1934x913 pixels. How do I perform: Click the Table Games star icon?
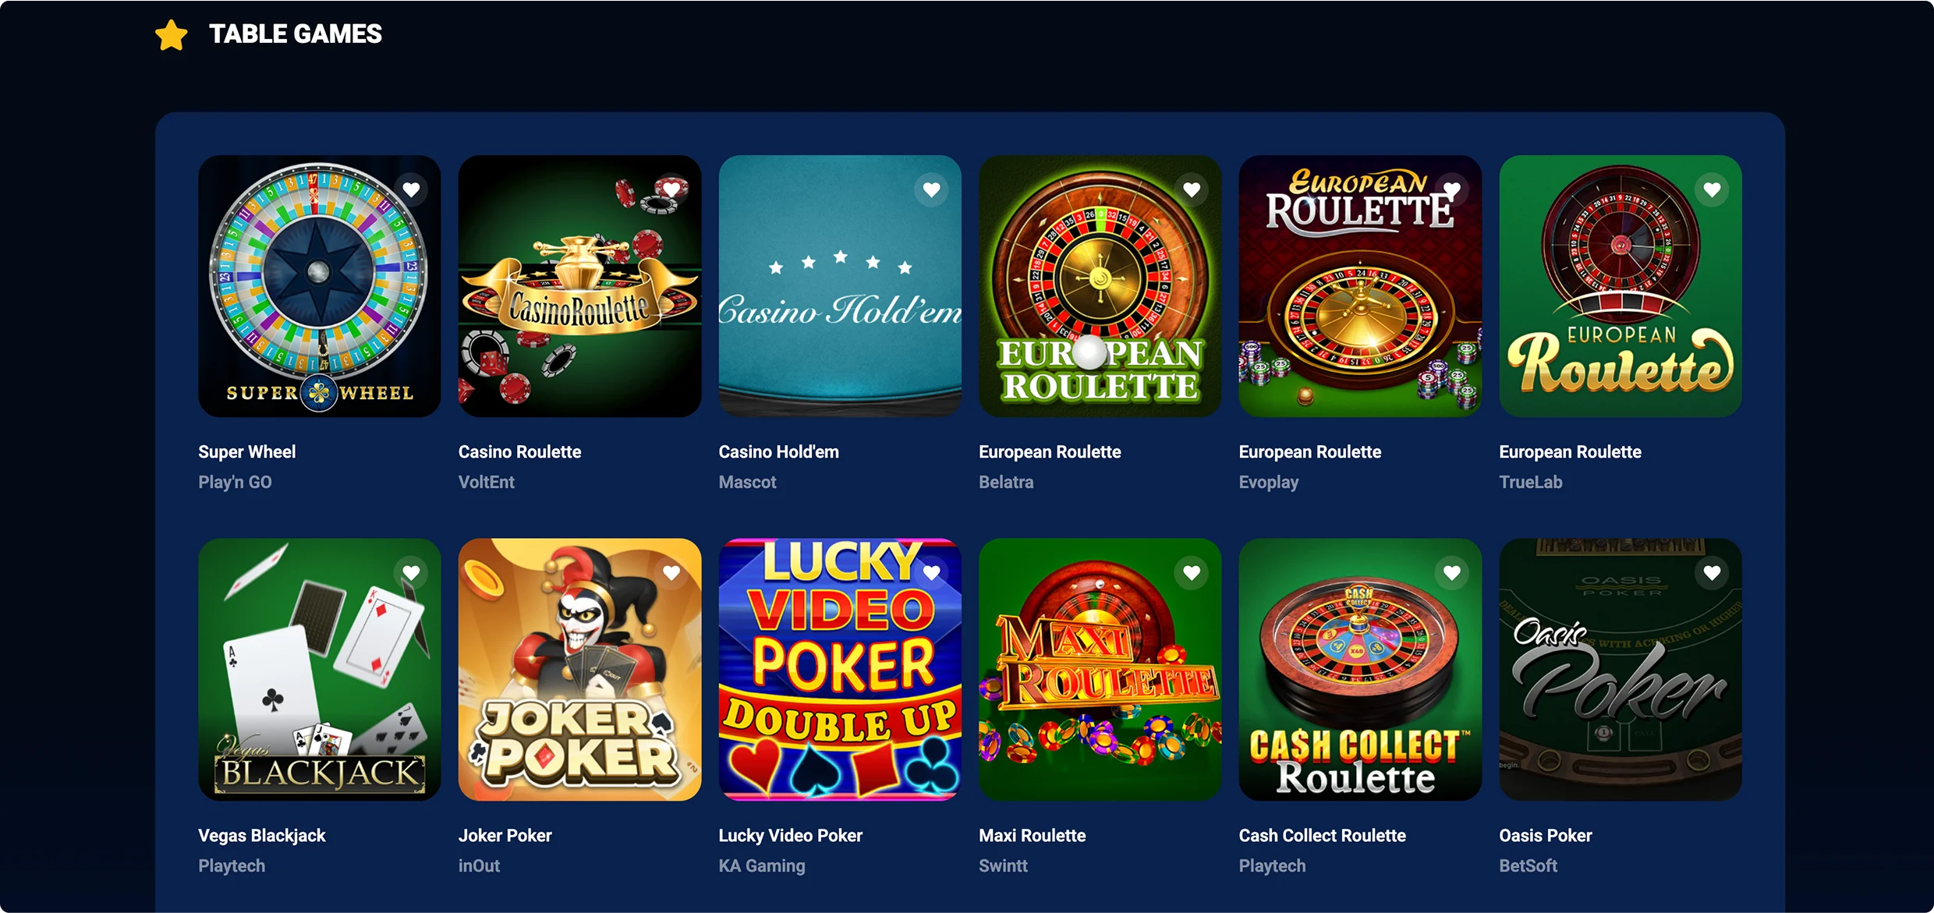click(171, 35)
